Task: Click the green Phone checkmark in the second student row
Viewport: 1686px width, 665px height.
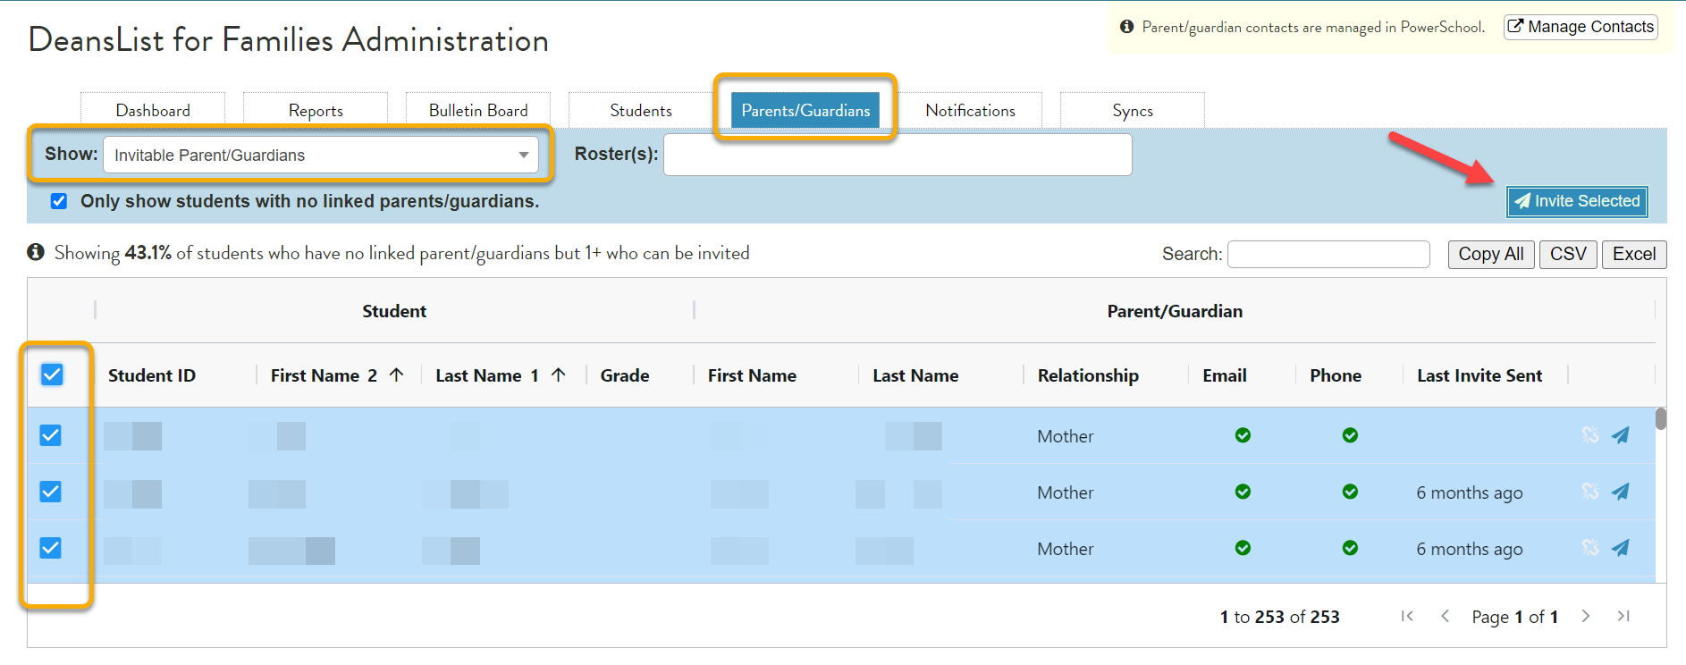Action: tap(1350, 492)
